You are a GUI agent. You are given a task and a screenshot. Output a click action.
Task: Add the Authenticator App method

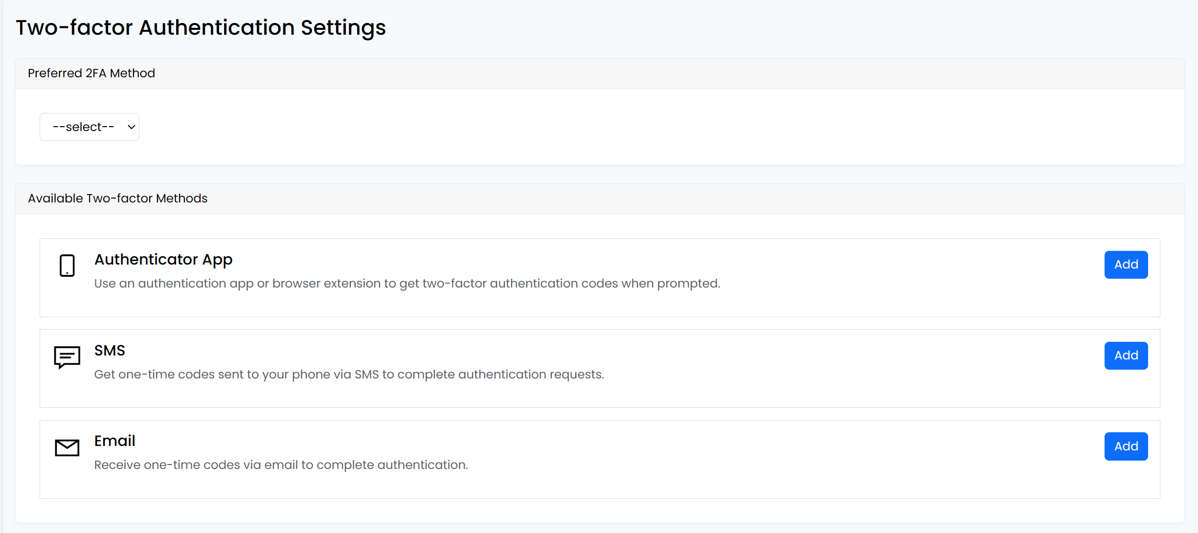(1126, 265)
